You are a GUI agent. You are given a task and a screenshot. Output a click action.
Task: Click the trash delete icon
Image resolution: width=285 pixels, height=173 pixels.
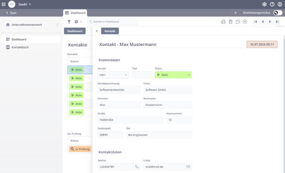click(x=231, y=22)
